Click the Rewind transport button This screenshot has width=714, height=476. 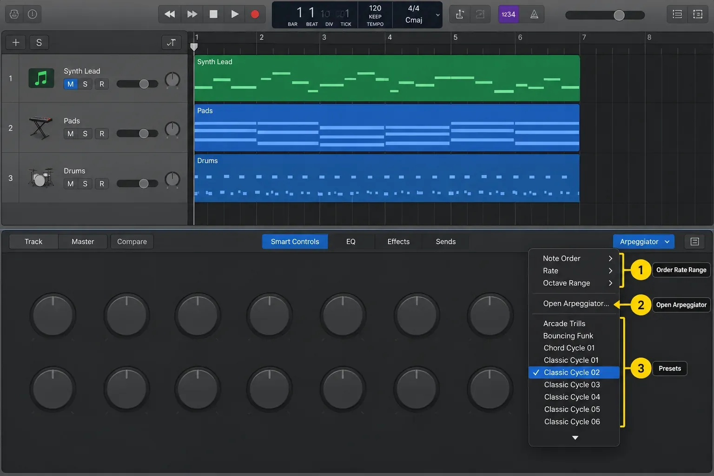tap(170, 14)
